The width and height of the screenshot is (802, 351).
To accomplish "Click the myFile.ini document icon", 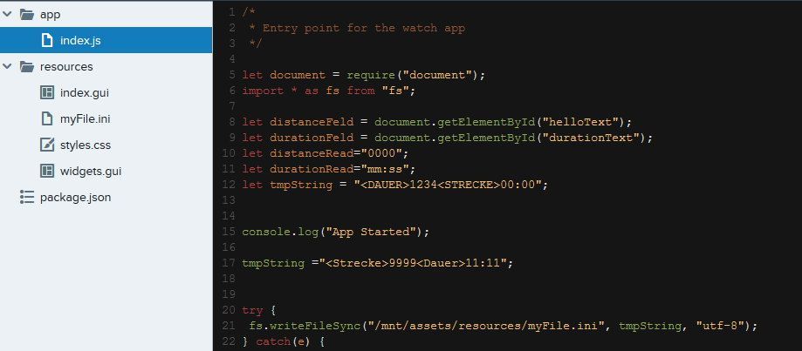I will [47, 118].
